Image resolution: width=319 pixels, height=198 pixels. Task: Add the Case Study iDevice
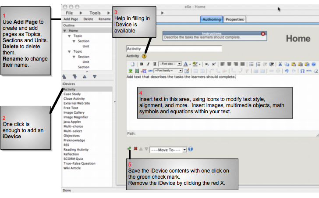72,94
